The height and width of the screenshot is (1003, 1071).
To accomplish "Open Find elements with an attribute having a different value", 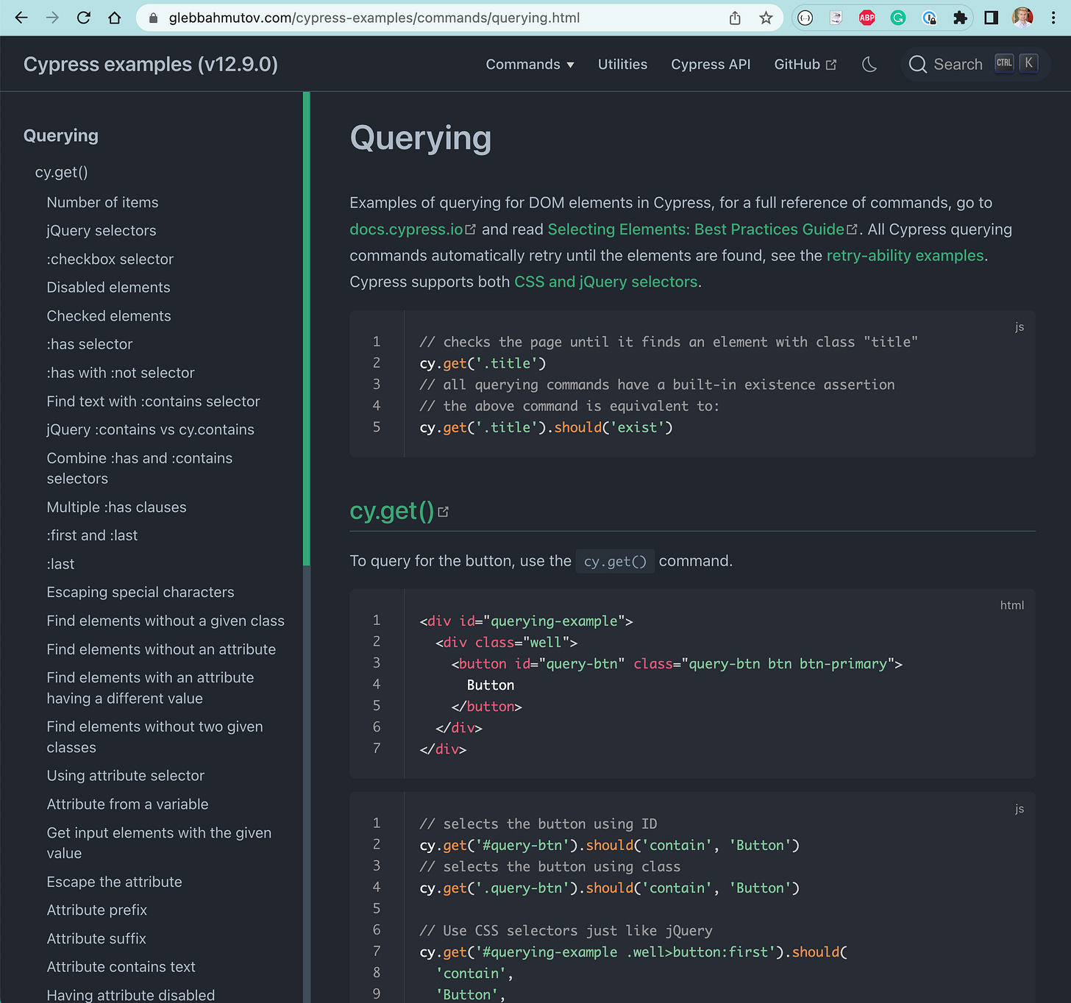I will click(150, 688).
